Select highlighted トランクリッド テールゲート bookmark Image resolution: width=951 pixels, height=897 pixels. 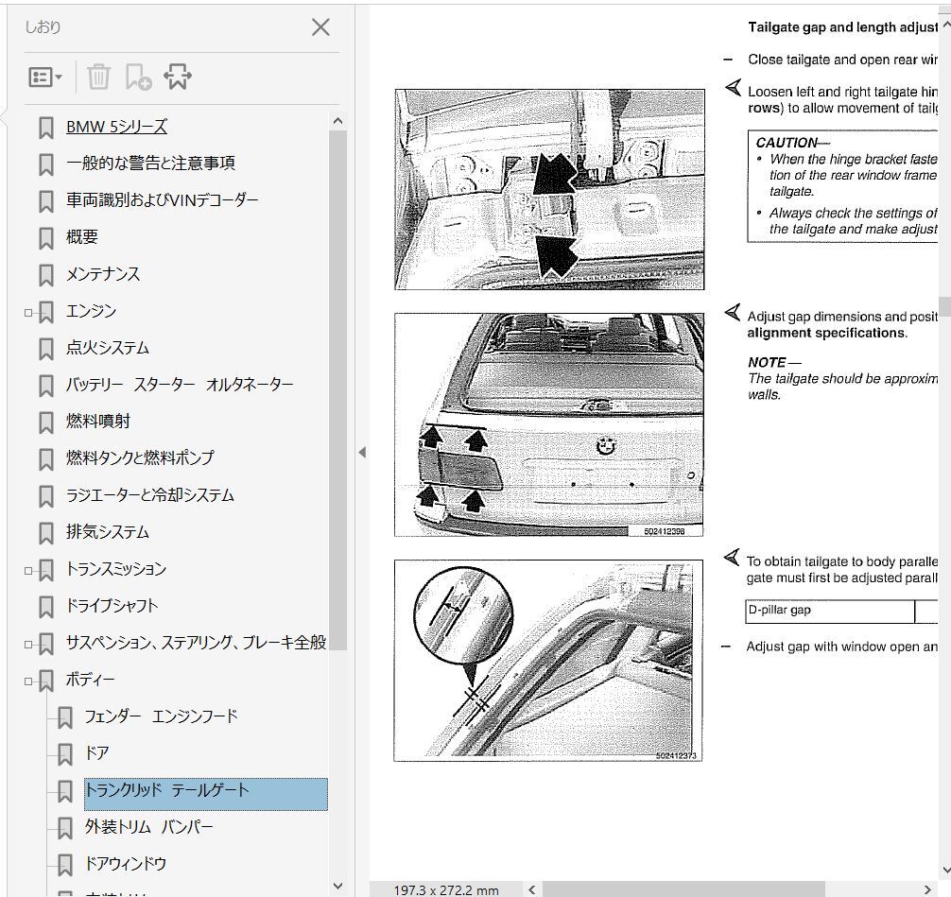(x=205, y=794)
